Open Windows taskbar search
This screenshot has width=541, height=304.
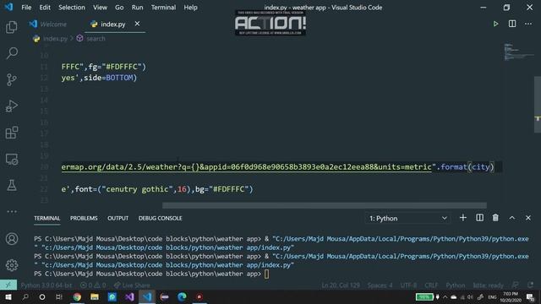point(25,296)
